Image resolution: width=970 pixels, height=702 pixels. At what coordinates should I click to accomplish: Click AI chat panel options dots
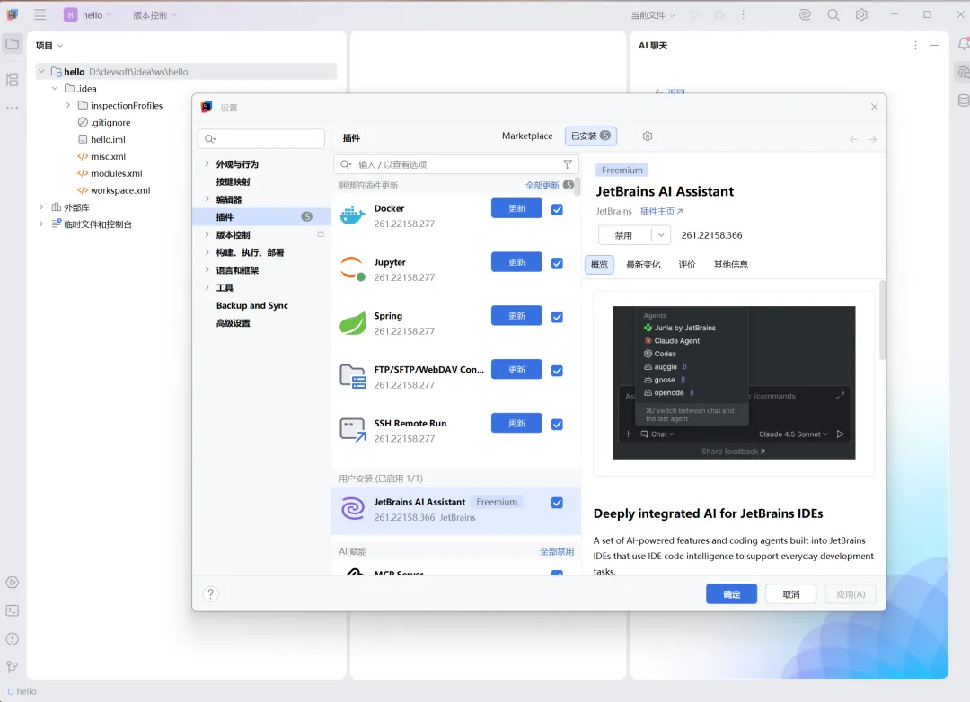(x=915, y=45)
